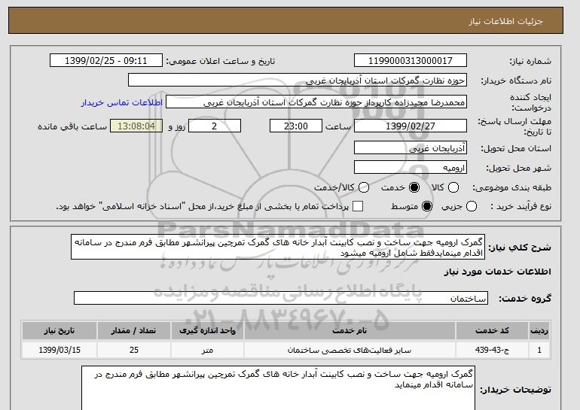Screen dimensions: 580x410
Task: Click the تاریخ نیاز column header
Action: pyautogui.click(x=60, y=330)
